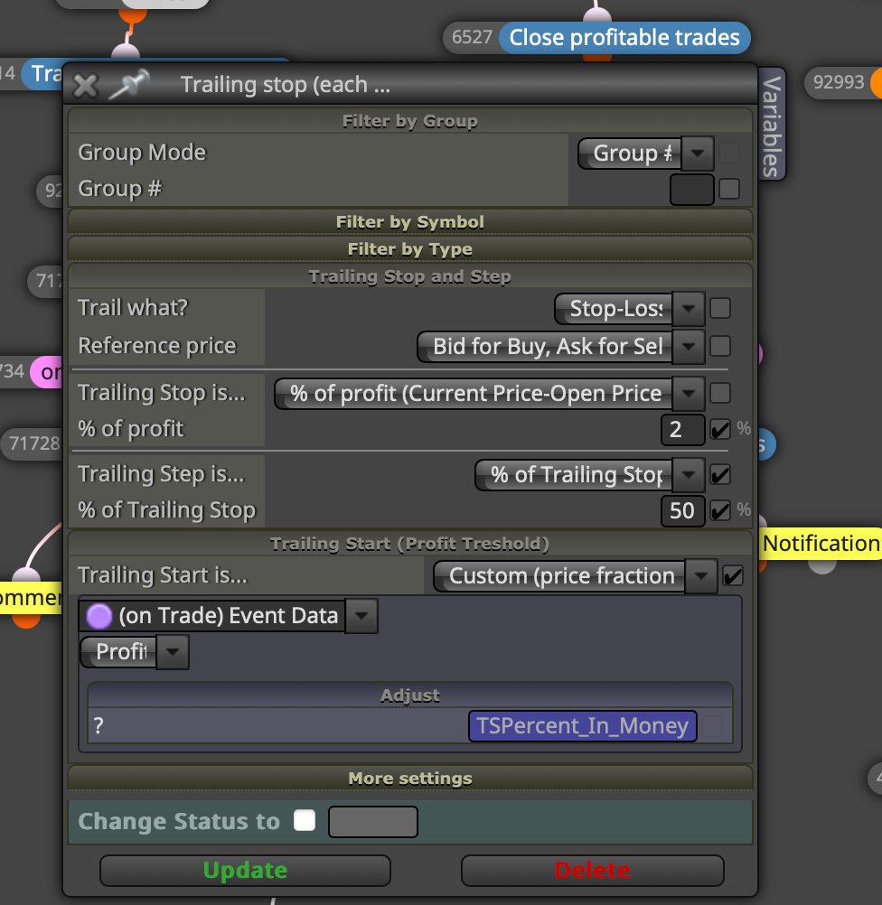
Task: Toggle checkbox beside TSPercent_In_Money
Action: [x=713, y=726]
